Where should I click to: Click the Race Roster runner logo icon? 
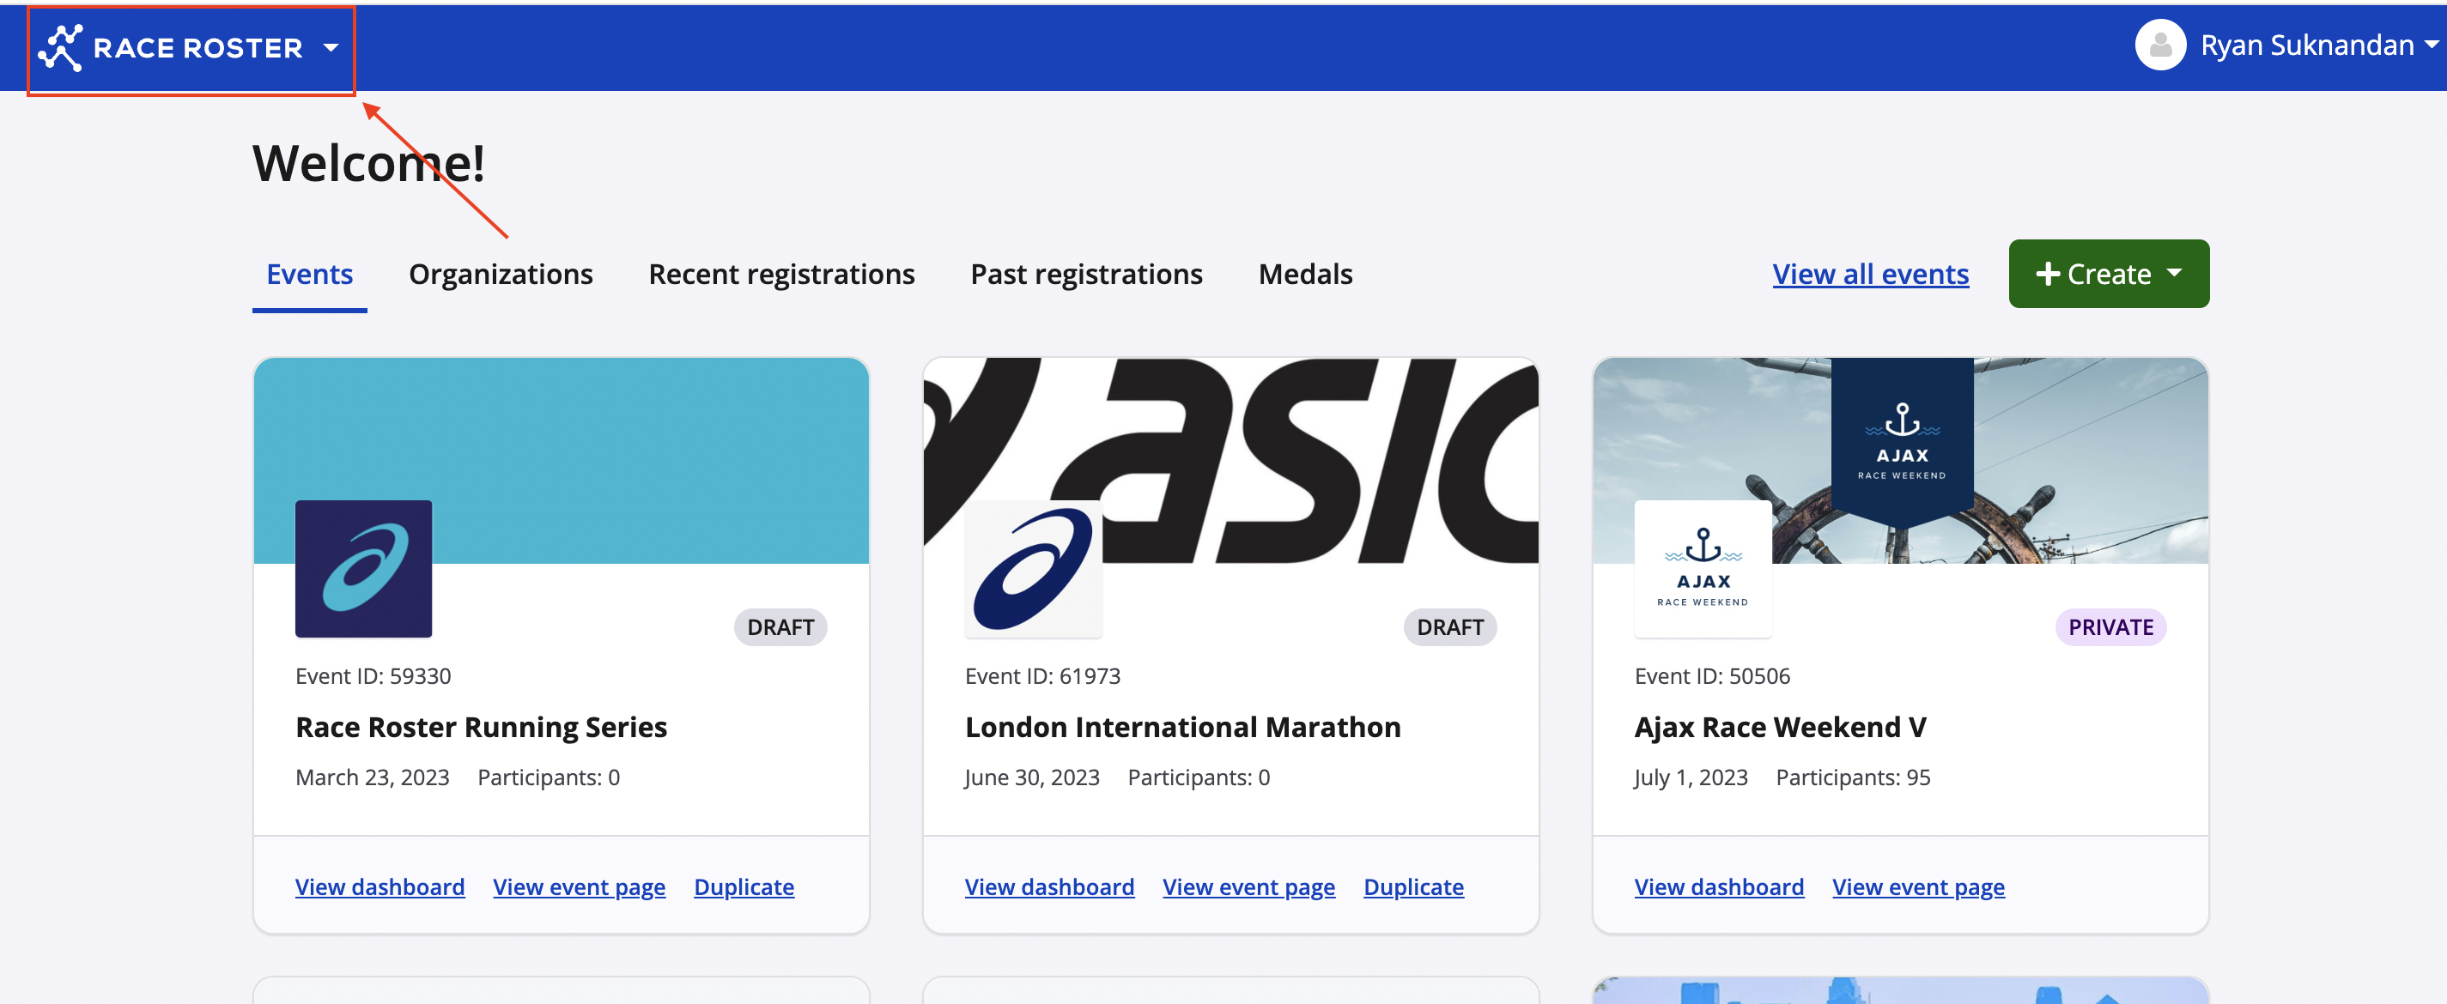point(60,47)
